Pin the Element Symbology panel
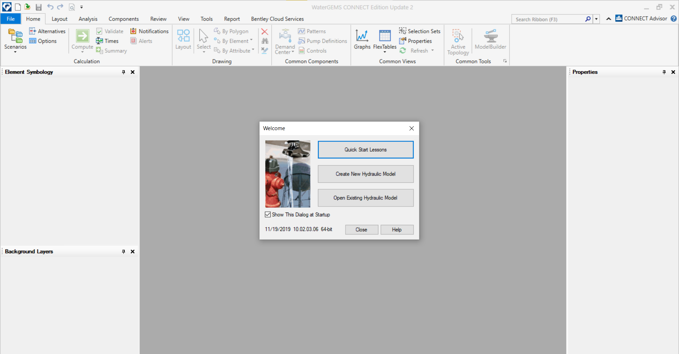This screenshot has height=354, width=679. tap(123, 72)
